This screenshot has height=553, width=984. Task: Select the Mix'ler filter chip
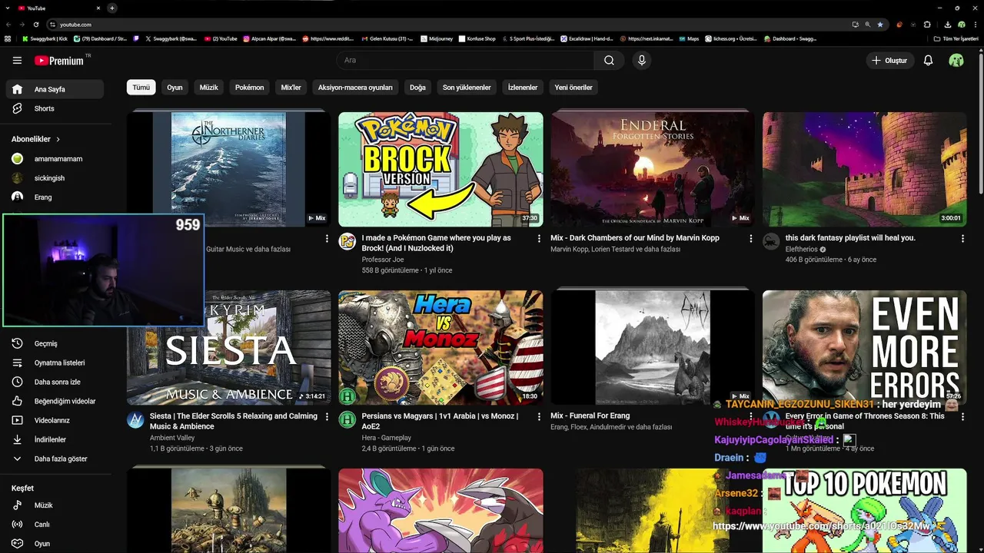[x=291, y=88]
